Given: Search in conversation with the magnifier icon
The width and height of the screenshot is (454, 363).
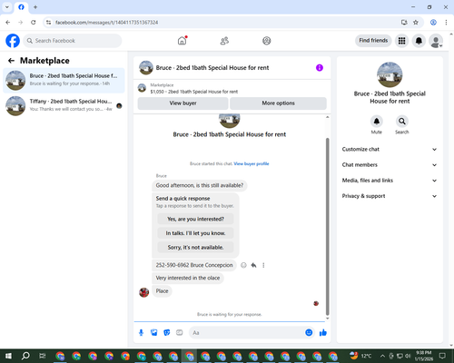Looking at the screenshot, I should tap(402, 122).
